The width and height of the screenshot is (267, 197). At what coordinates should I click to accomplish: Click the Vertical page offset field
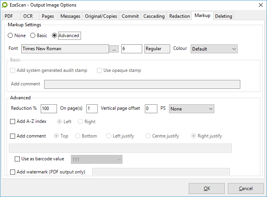click(x=151, y=109)
